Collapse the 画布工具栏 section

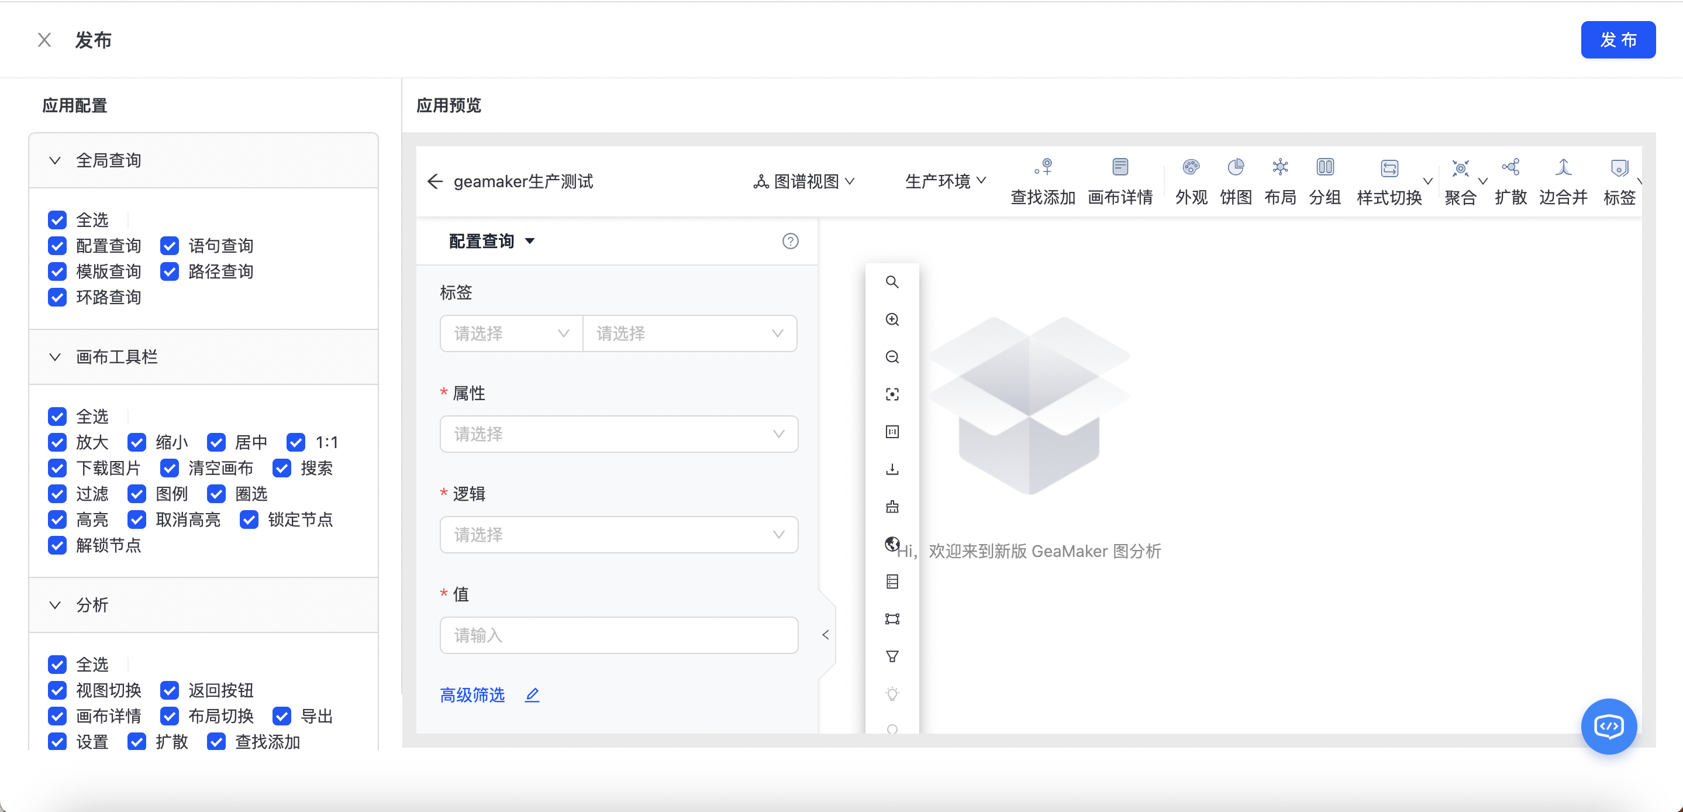click(55, 357)
